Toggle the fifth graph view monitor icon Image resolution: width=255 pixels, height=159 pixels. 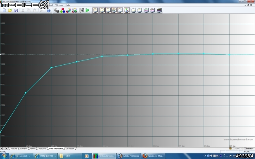point(120,10)
